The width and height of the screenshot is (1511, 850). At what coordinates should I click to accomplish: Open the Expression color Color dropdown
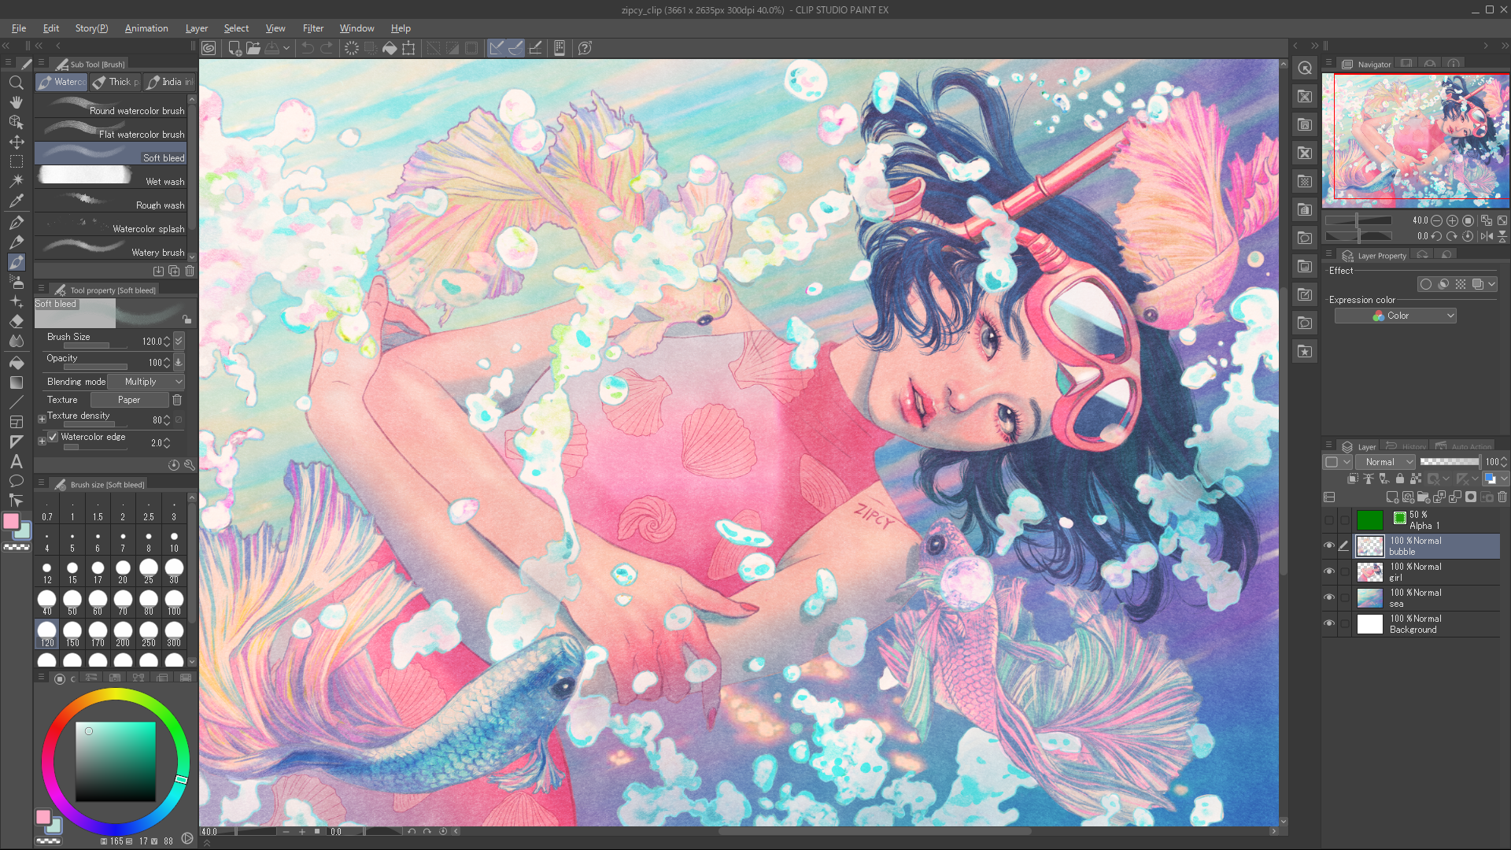pyautogui.click(x=1395, y=315)
